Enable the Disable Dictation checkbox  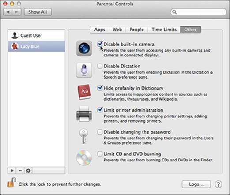100,66
